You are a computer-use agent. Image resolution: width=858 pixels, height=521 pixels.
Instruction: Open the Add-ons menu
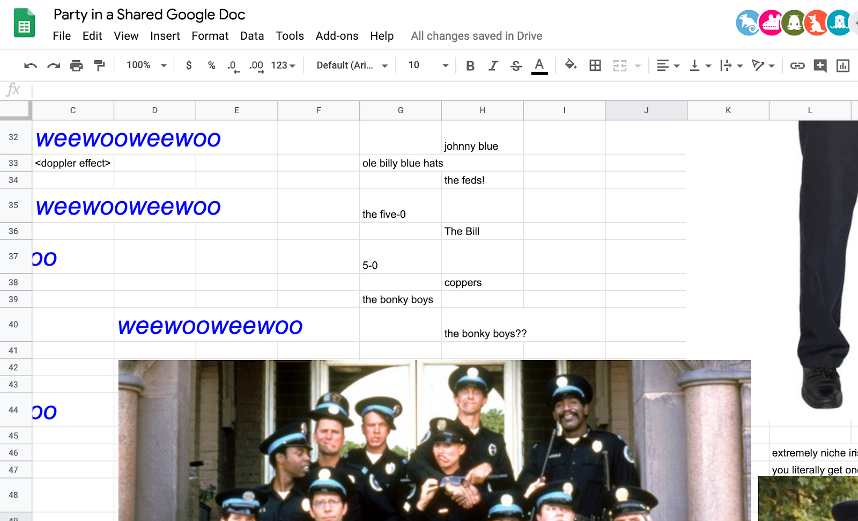(x=337, y=36)
